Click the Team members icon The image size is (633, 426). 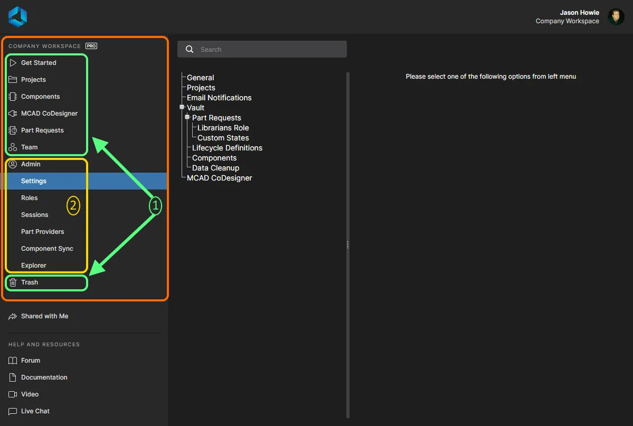(x=13, y=147)
